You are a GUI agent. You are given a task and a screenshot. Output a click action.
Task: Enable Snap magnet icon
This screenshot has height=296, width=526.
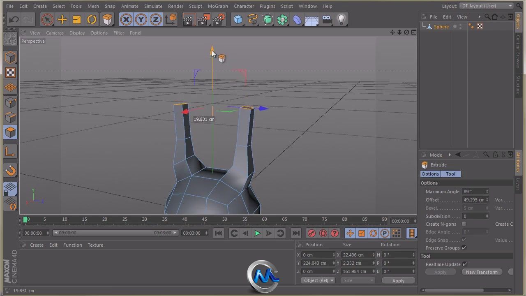coord(11,170)
